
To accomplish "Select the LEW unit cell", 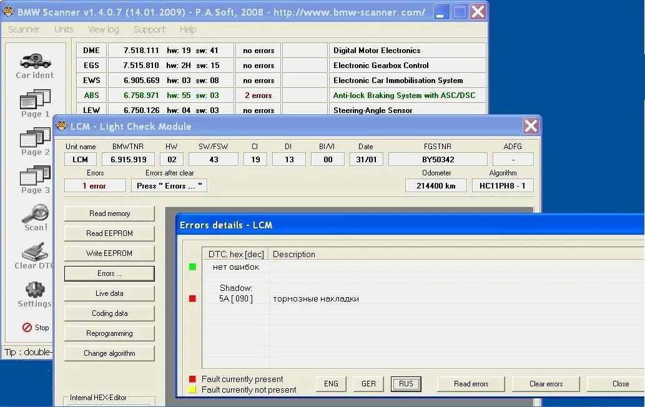I will [91, 109].
